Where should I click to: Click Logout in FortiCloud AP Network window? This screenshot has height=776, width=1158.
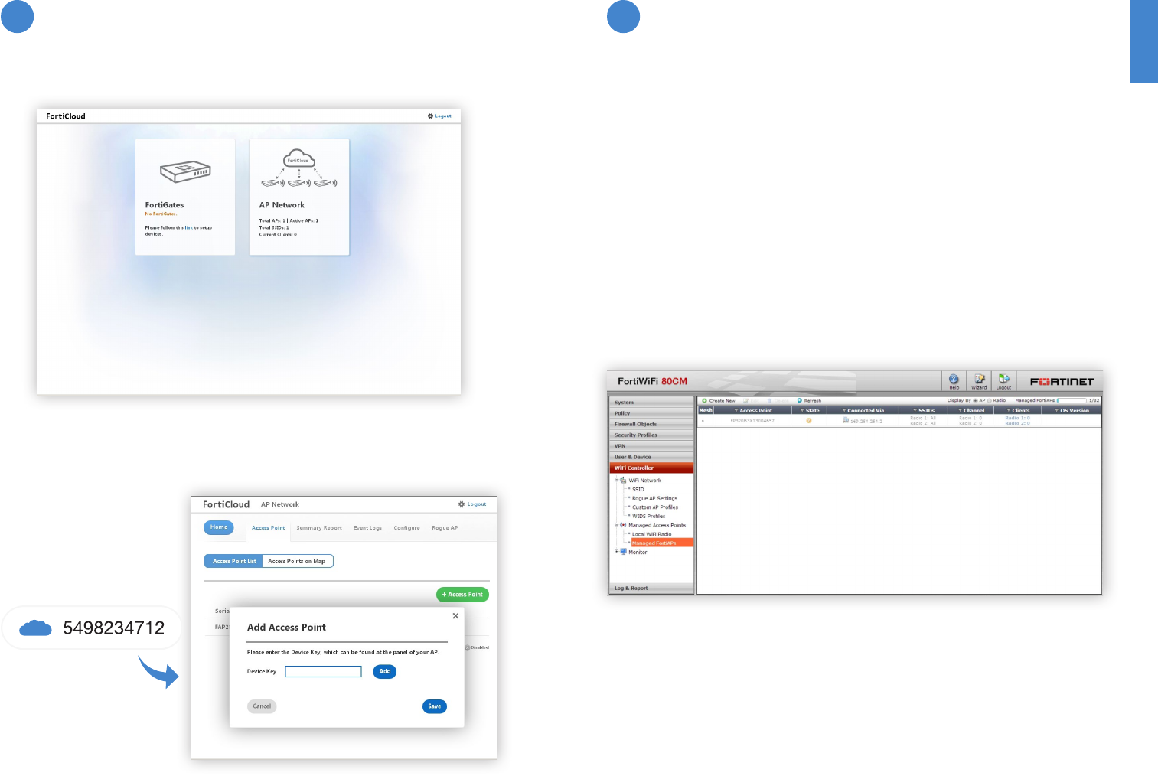[x=477, y=504]
